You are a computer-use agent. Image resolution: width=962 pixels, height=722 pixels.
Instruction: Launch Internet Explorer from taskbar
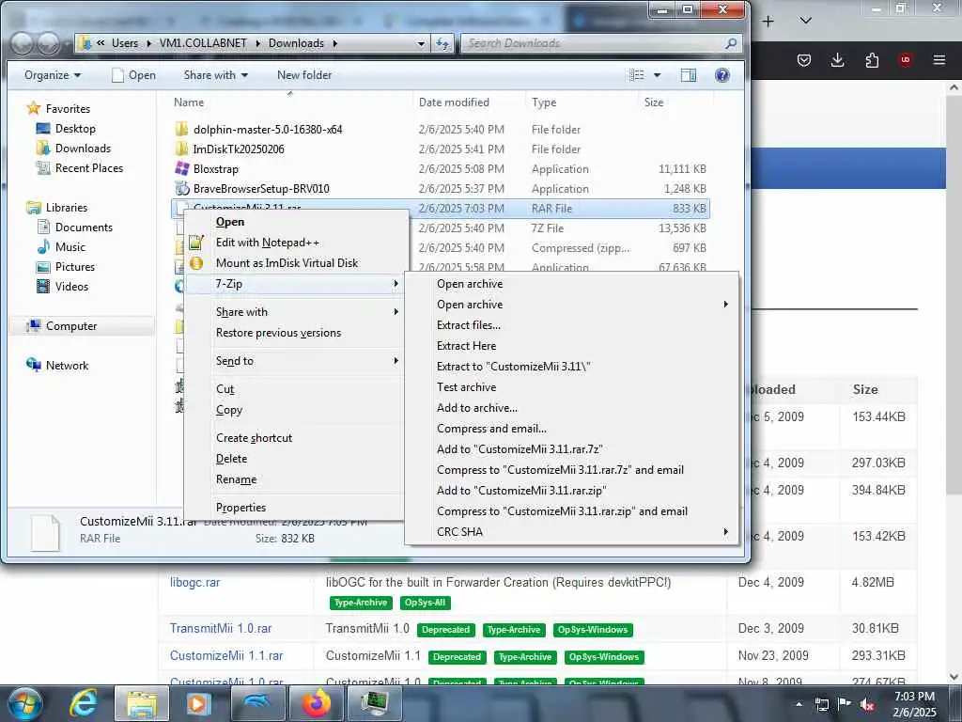coord(83,703)
